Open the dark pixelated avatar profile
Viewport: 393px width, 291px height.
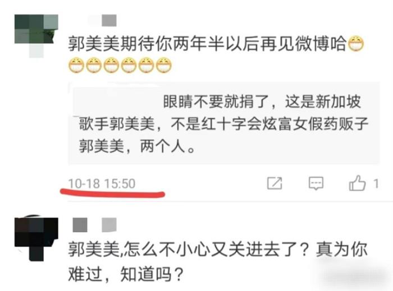(36, 239)
